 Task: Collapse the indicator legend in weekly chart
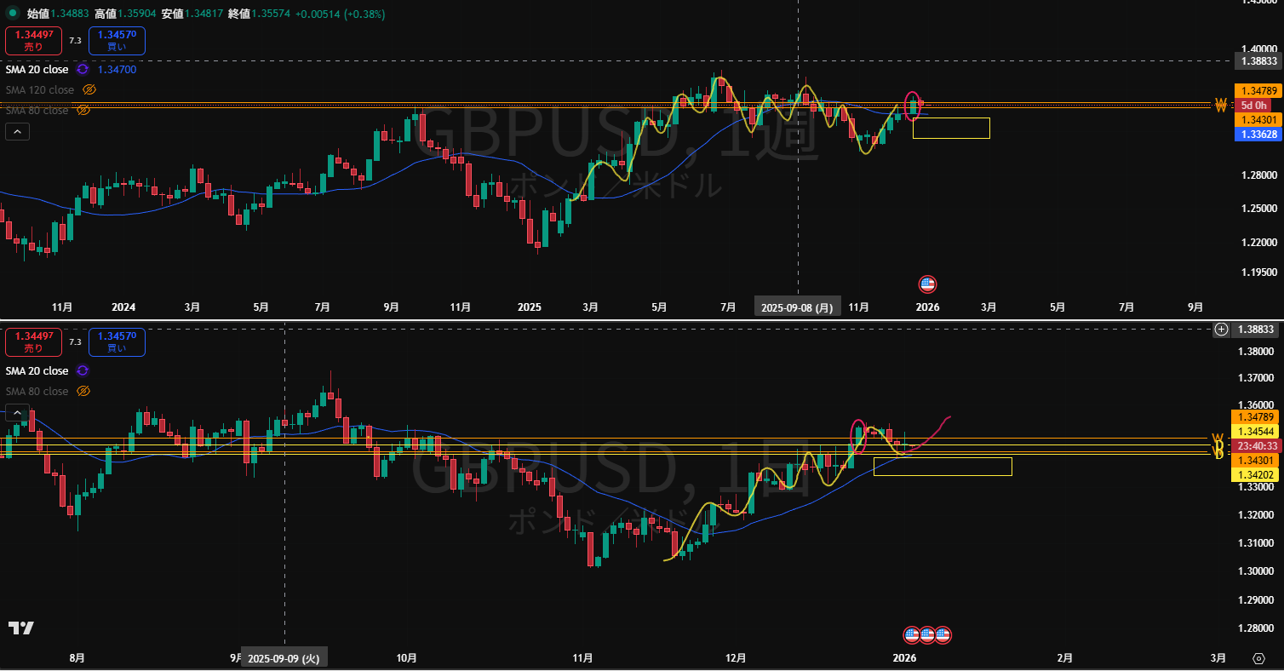(17, 131)
